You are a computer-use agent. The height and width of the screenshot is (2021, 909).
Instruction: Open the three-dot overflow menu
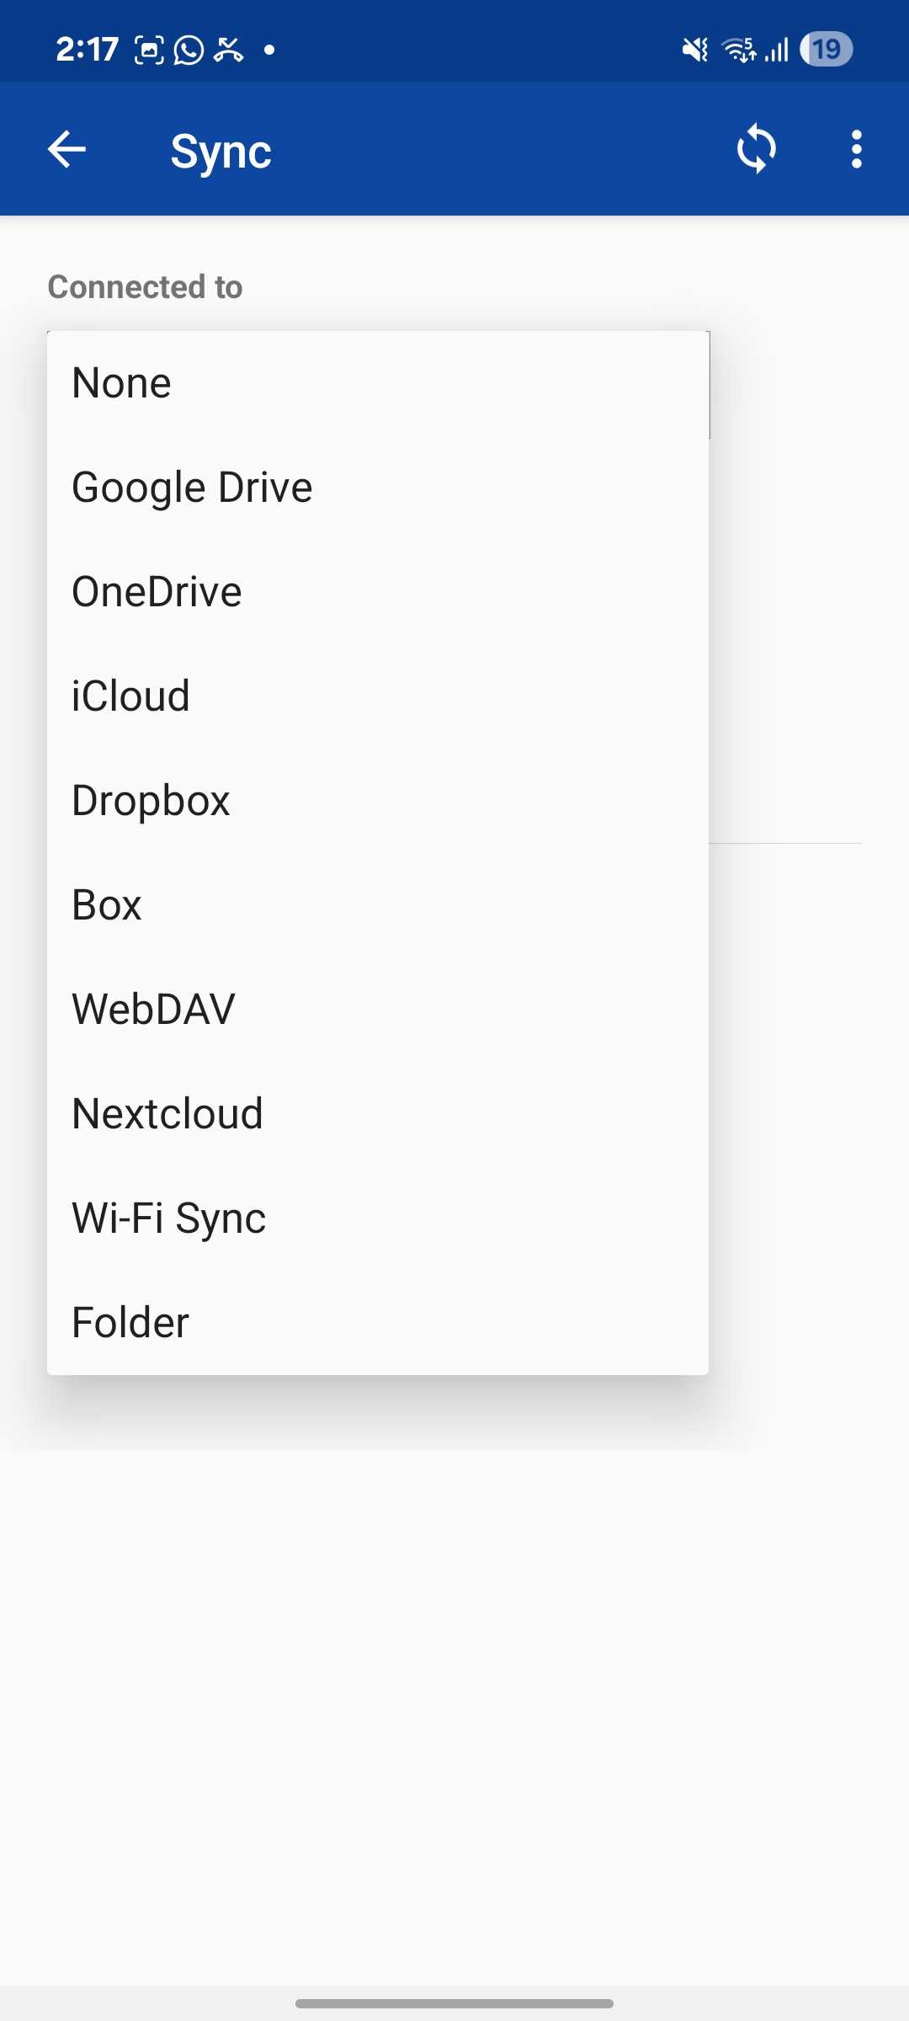(856, 149)
